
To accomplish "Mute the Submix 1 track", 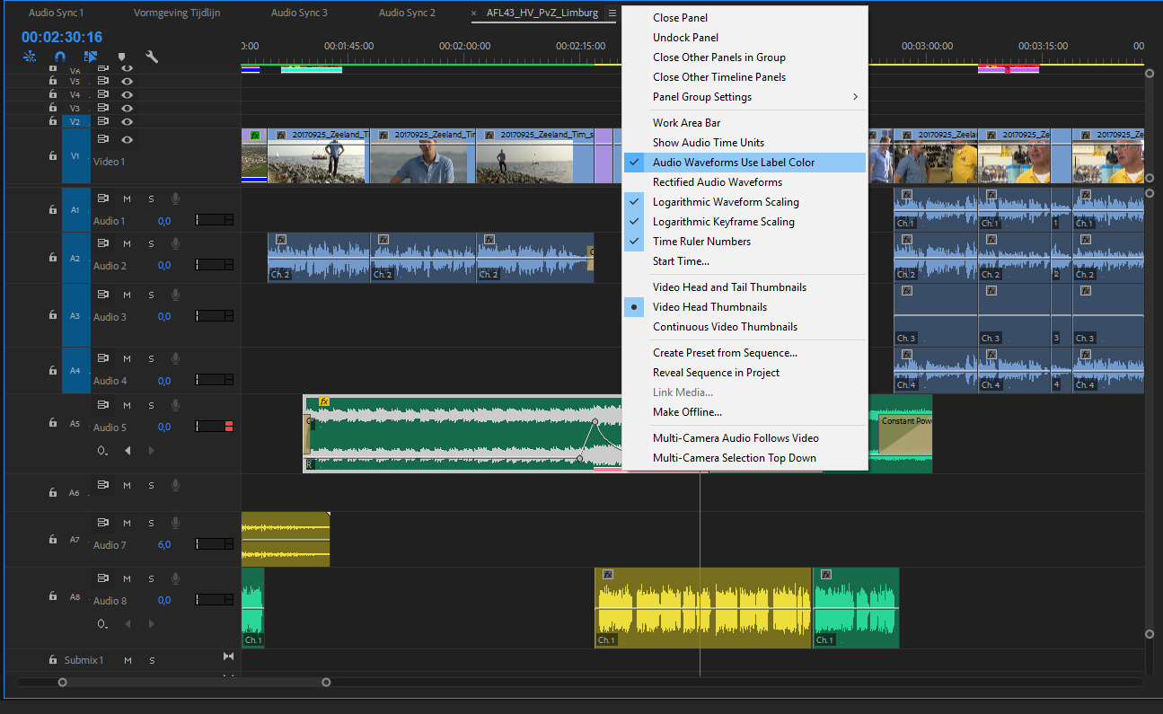I will click(128, 660).
